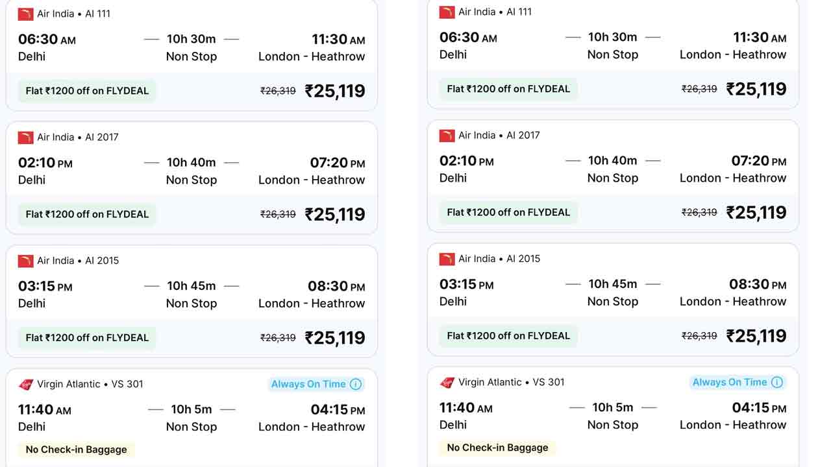831x467 pixels.
Task: Select ₹25,119 price of AI 111, right list
Action: [x=756, y=89]
